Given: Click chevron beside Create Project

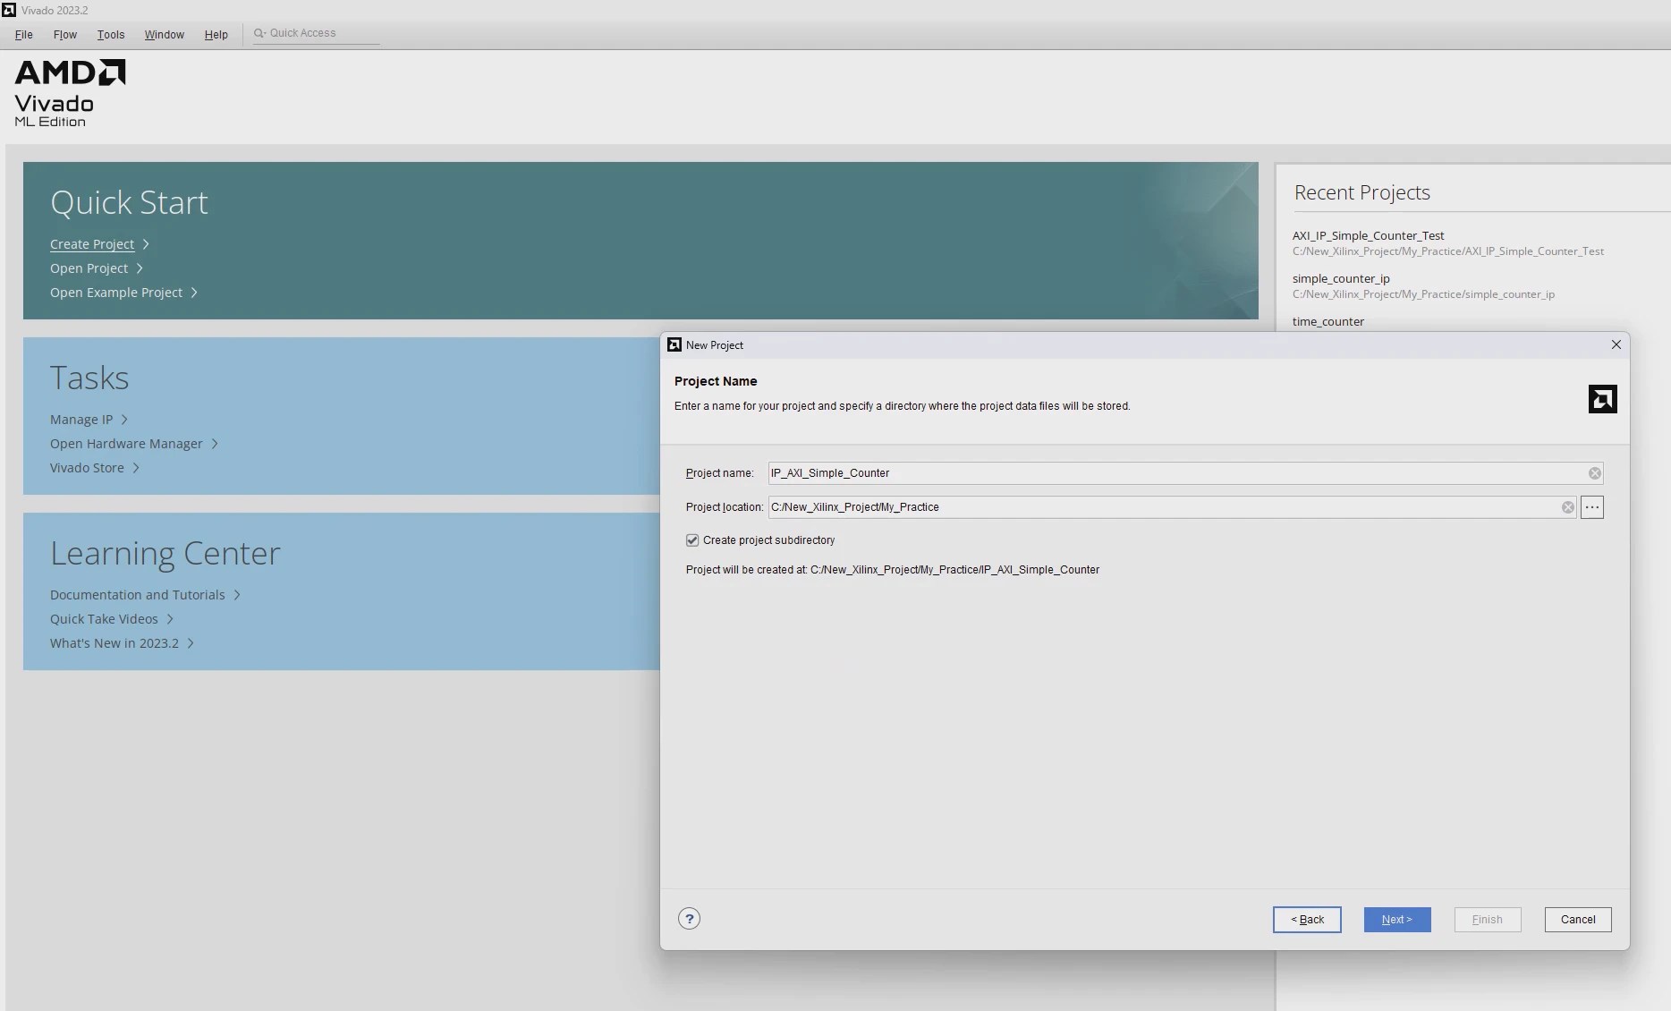Looking at the screenshot, I should tap(146, 244).
